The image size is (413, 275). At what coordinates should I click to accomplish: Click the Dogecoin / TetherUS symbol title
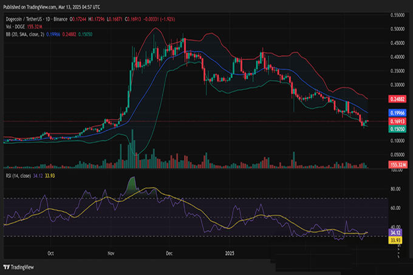point(24,19)
